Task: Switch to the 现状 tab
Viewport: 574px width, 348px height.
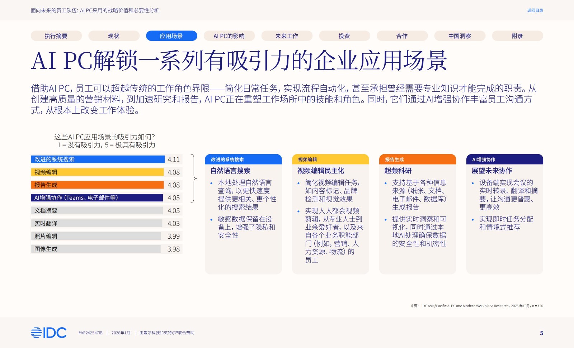Action: (x=114, y=36)
